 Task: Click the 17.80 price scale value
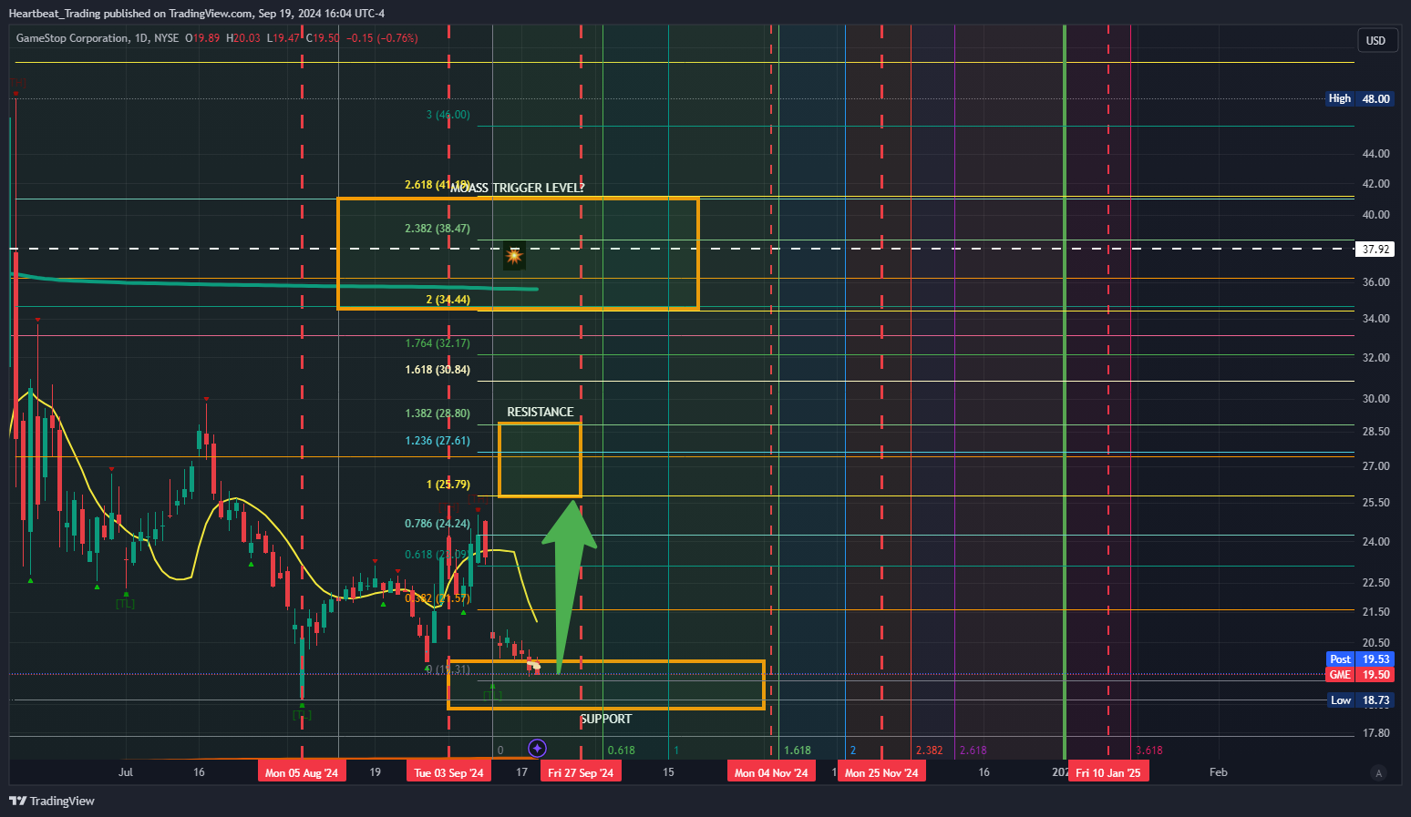pyautogui.click(x=1375, y=733)
